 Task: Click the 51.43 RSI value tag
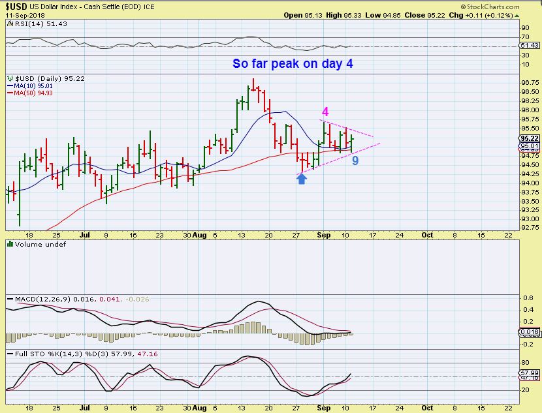pos(529,46)
